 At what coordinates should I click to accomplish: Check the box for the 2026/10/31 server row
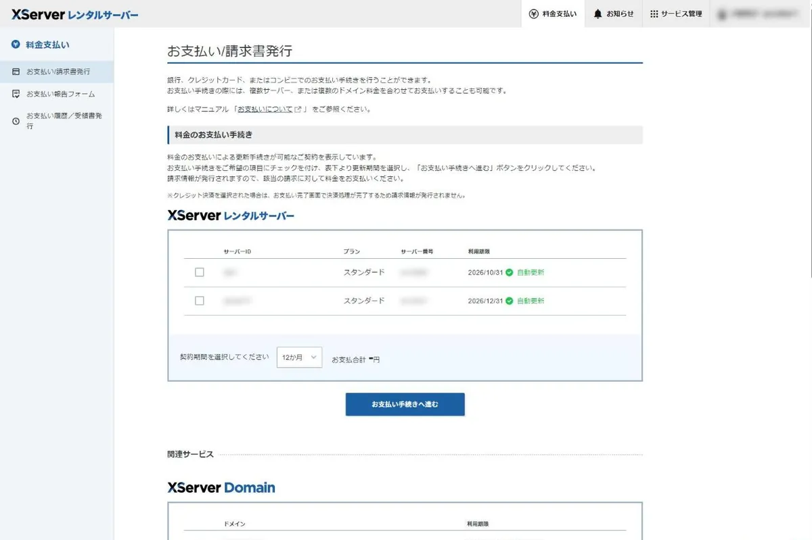click(199, 272)
